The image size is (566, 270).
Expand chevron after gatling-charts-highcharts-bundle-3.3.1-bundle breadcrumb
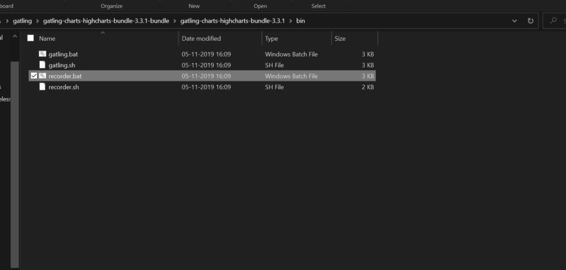point(175,21)
